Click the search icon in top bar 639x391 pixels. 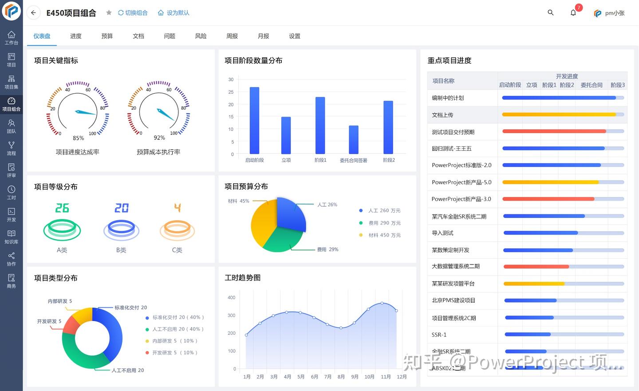pyautogui.click(x=550, y=13)
